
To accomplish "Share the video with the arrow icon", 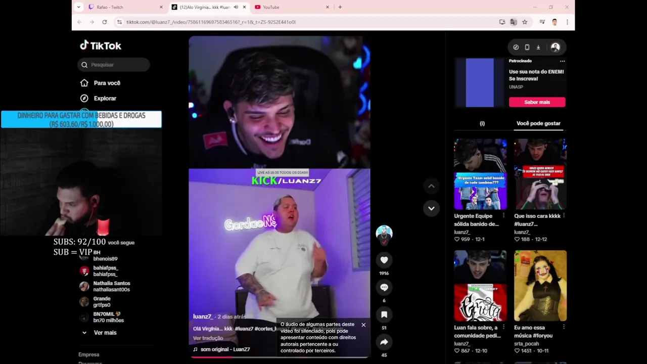I will click(x=384, y=342).
